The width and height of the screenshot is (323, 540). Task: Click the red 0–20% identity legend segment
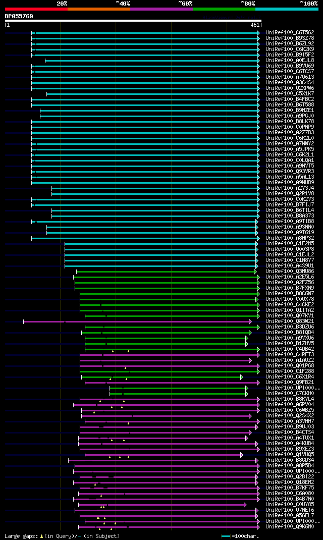(x=36, y=9)
